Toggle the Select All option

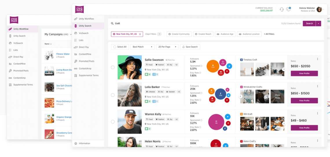(120, 47)
